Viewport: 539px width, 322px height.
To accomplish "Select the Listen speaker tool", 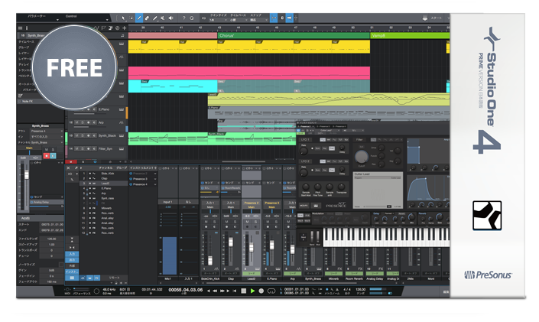I will point(170,18).
